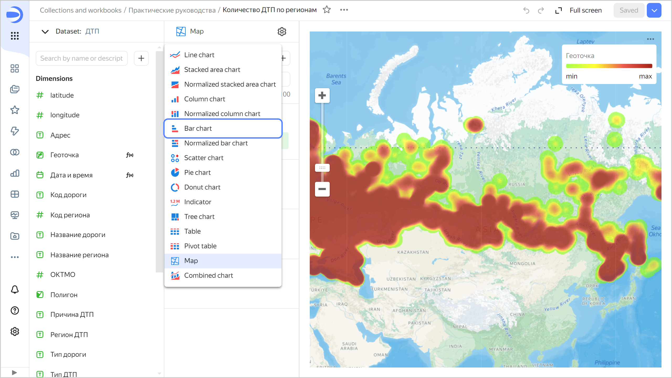
Task: Mark the chart as favorite with the star
Action: click(x=327, y=10)
